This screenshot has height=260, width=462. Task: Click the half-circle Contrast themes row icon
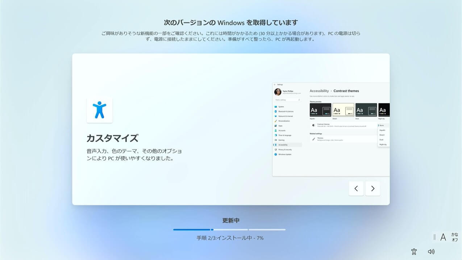313,125
